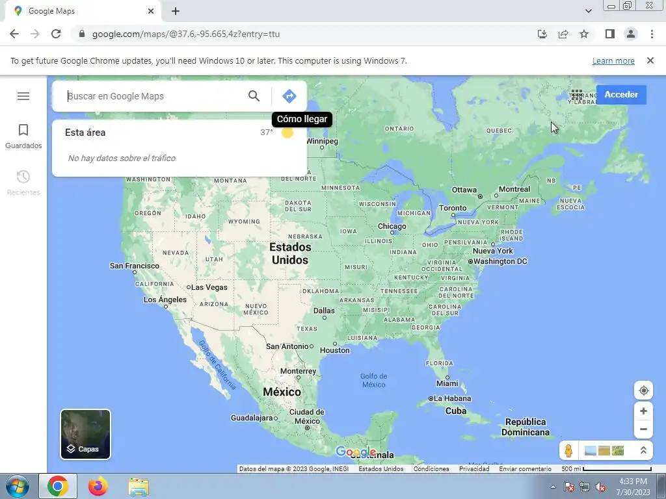Open the network tray icon

pyautogui.click(x=585, y=487)
